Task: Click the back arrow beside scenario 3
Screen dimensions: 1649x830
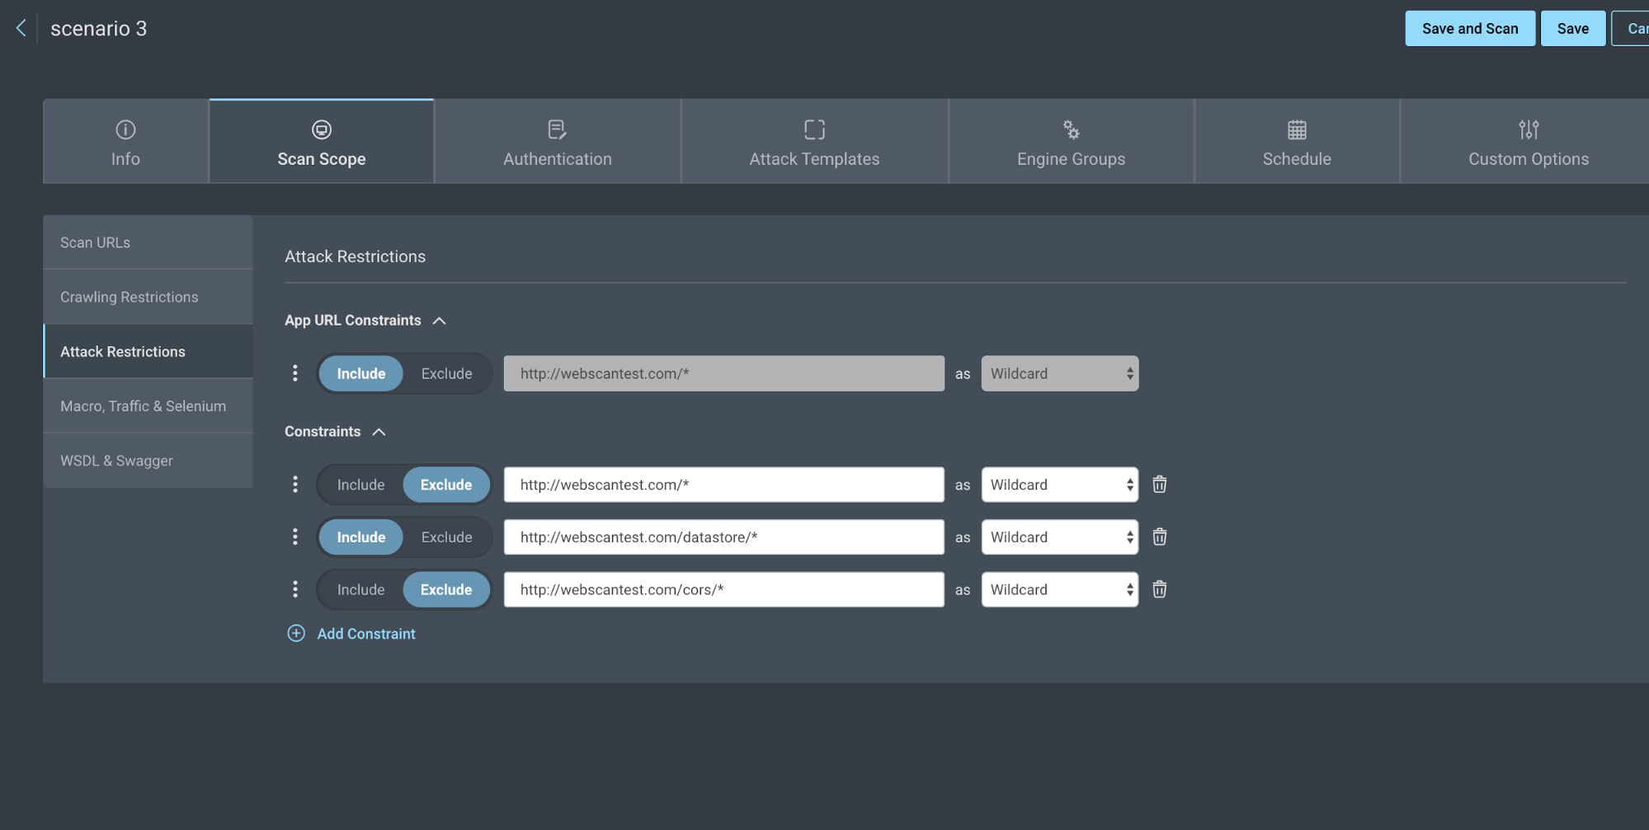Action: pos(21,28)
